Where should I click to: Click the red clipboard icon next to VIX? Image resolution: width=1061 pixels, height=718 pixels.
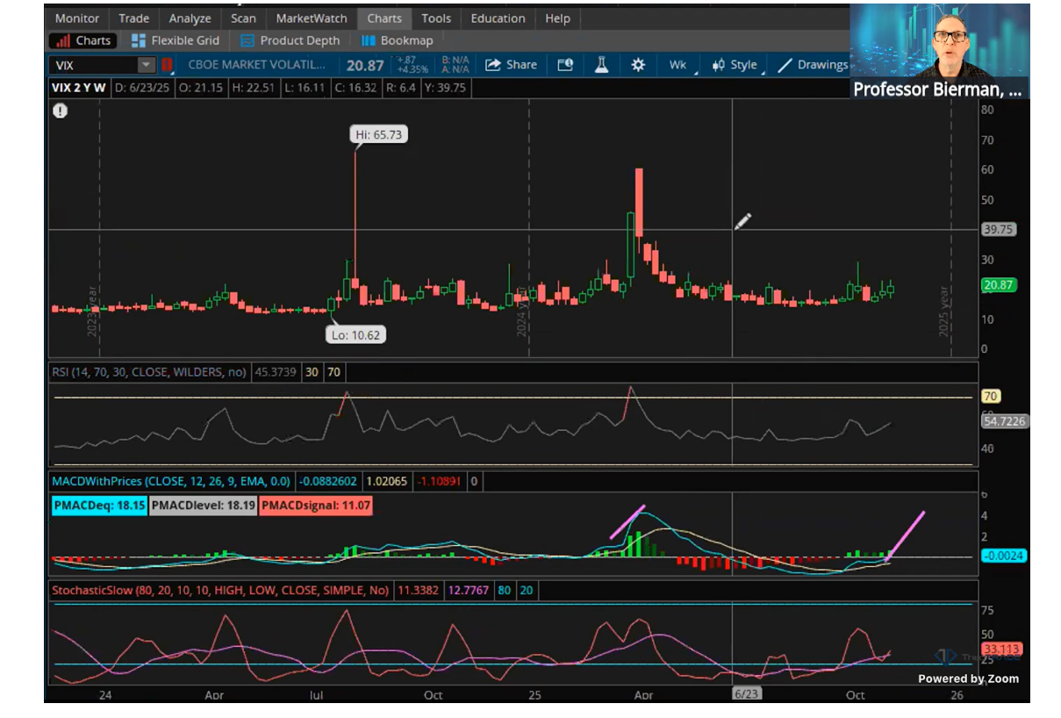tap(167, 65)
